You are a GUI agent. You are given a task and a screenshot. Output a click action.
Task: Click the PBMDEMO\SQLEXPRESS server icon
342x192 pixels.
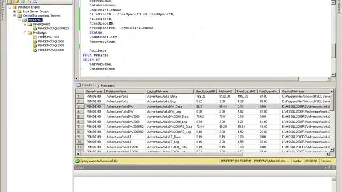point(35,28)
